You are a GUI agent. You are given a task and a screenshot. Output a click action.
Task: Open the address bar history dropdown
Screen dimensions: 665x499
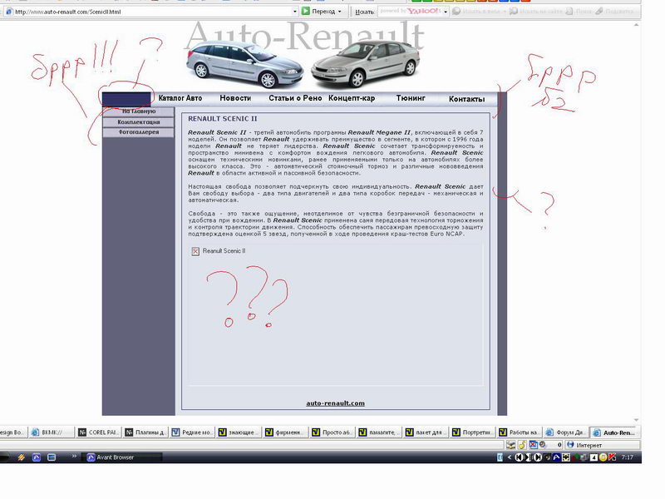pyautogui.click(x=295, y=12)
